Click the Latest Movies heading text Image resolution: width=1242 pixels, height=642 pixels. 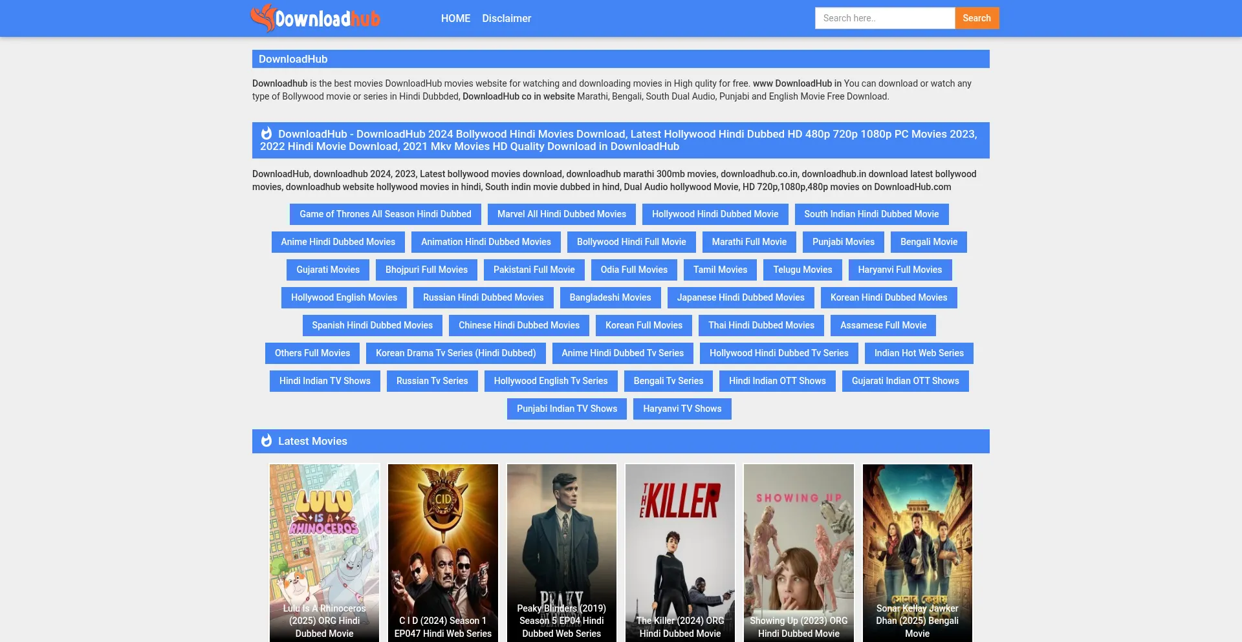(312, 441)
